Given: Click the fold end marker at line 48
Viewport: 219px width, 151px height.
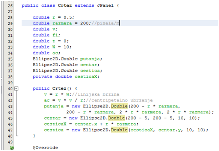Looking at the screenshot, I should [x=17, y=136].
